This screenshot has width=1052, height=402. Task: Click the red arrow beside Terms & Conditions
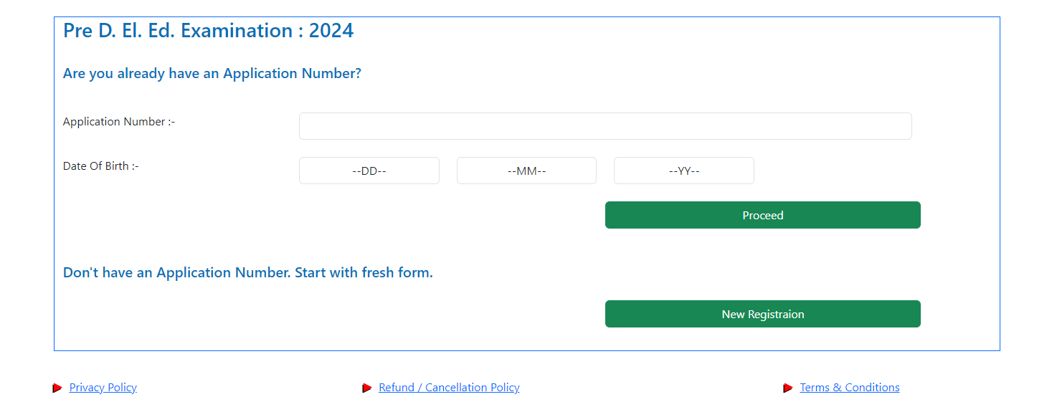coord(788,388)
